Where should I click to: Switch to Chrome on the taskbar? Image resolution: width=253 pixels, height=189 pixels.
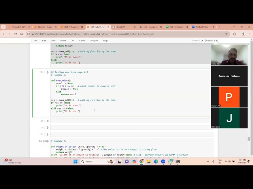point(142,161)
